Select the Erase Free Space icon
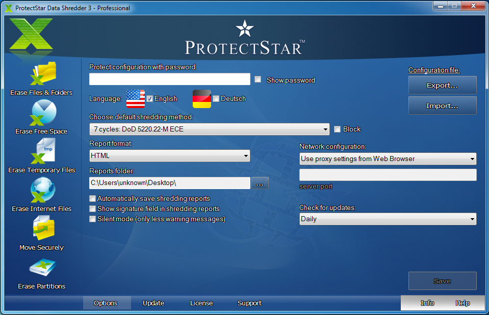 point(43,113)
